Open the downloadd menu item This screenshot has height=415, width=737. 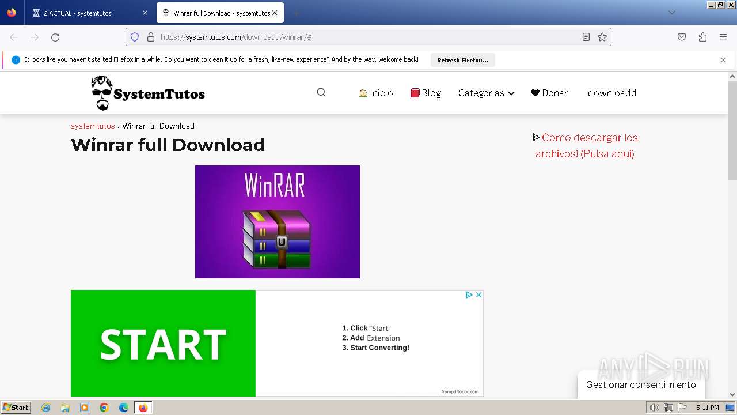tap(612, 93)
